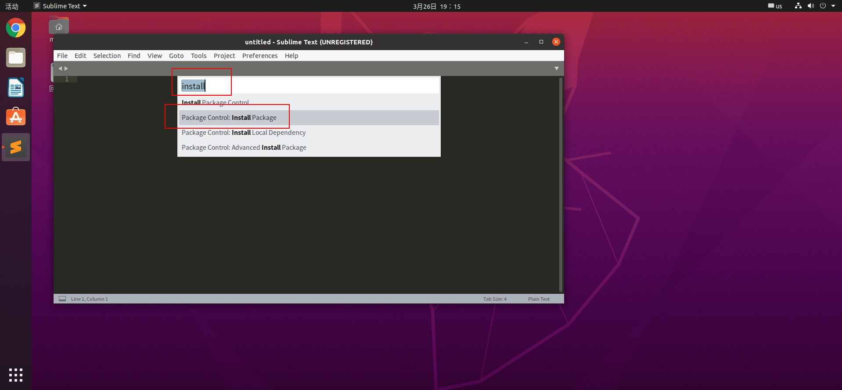
Task: Open the File menu
Action: [62, 56]
